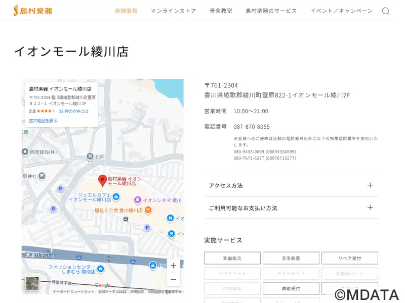Click the 瀬濃バイパス road label
Image resolution: width=405 pixels, height=303 pixels.
click(40, 256)
